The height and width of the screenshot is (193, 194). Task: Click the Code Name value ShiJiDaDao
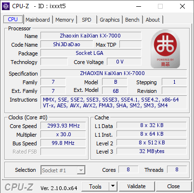pyautogui.click(x=67, y=44)
